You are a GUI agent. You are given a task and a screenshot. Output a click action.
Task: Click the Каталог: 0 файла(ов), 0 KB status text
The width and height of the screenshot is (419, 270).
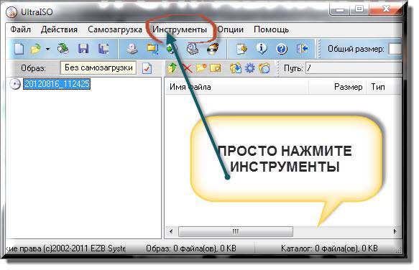point(329,248)
